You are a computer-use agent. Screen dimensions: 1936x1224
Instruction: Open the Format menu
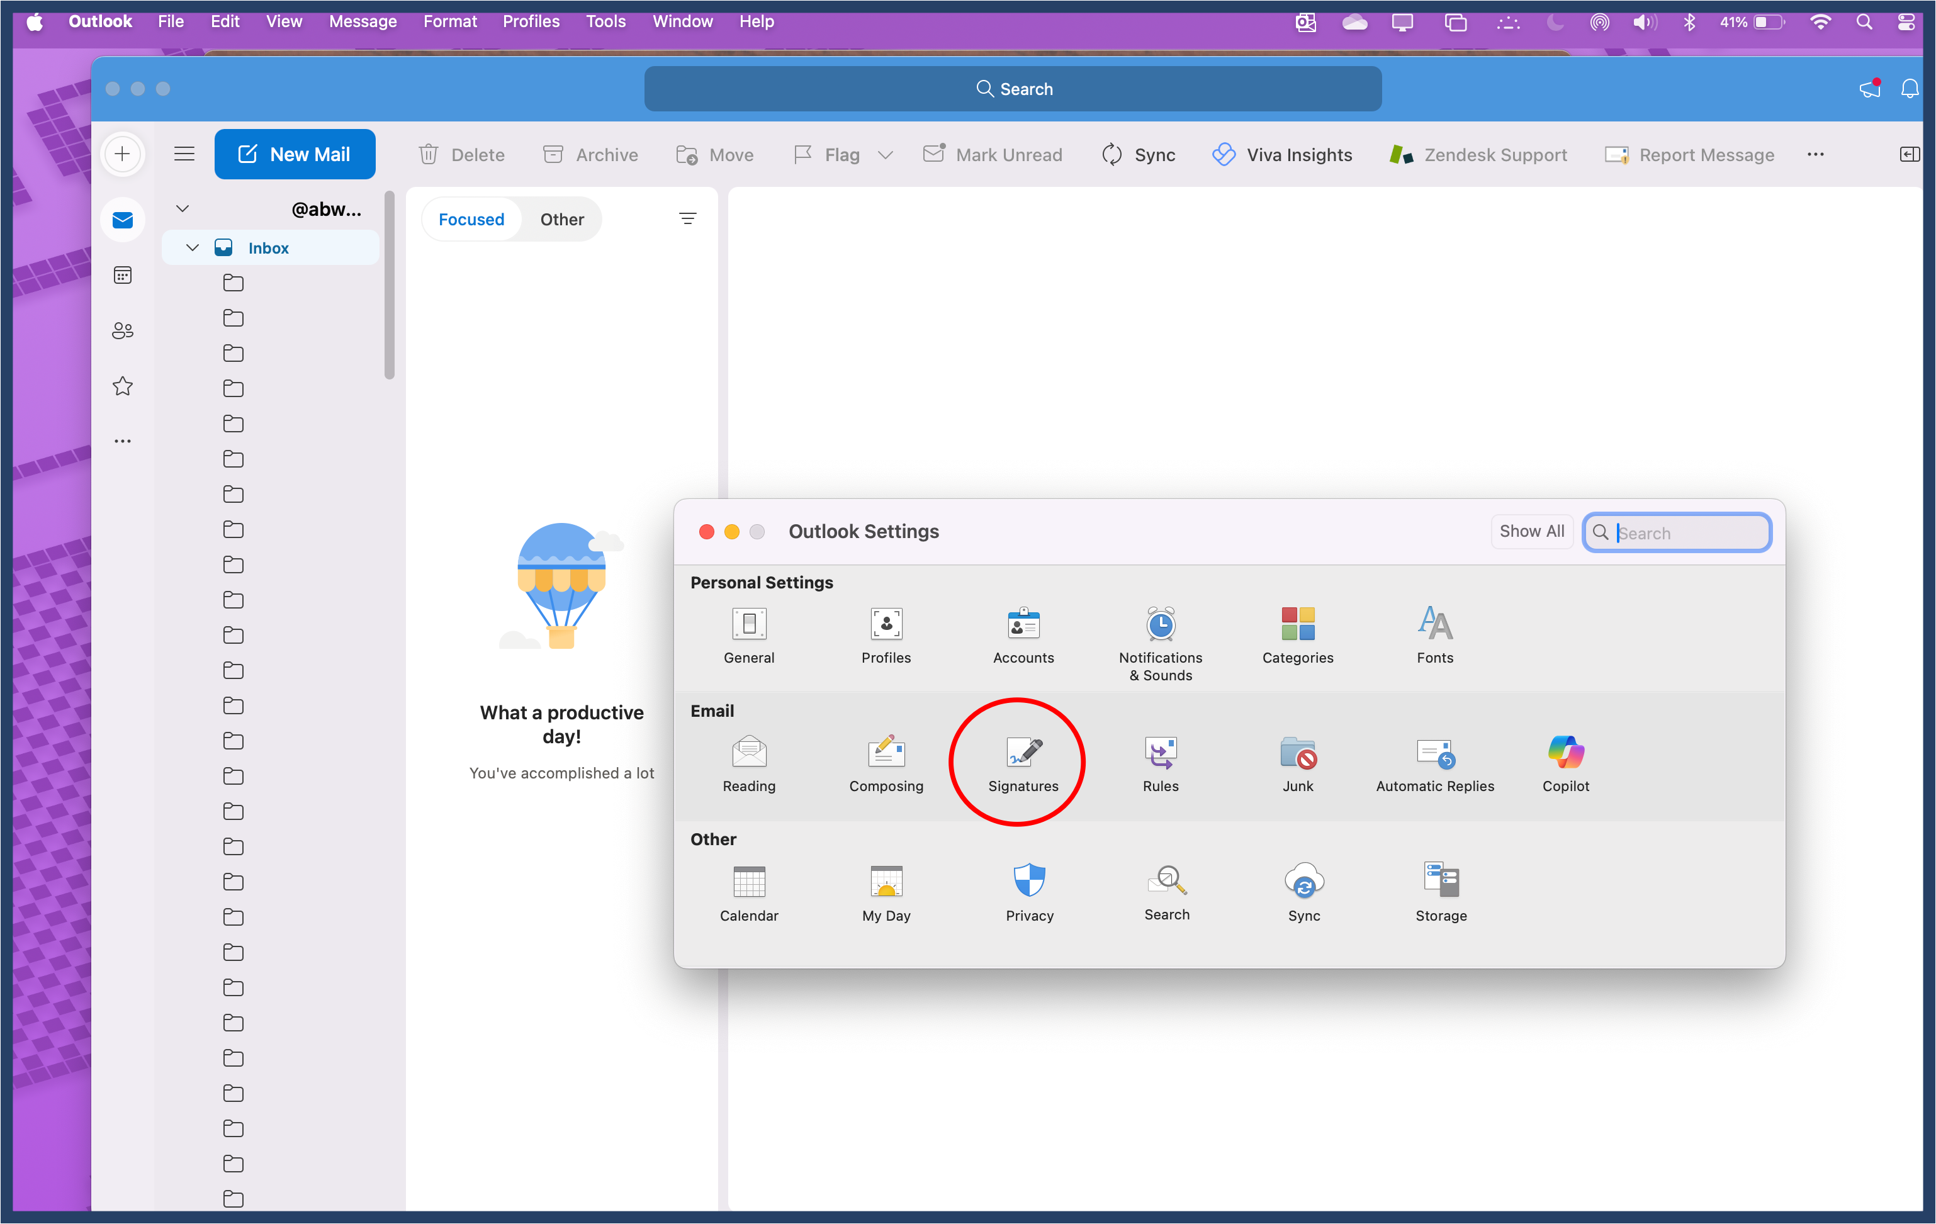click(x=449, y=21)
